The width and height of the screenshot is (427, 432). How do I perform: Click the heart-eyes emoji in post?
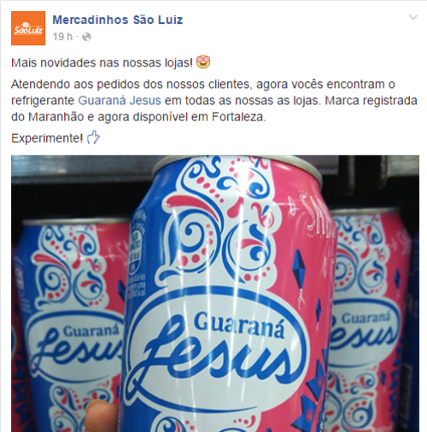coord(203,62)
